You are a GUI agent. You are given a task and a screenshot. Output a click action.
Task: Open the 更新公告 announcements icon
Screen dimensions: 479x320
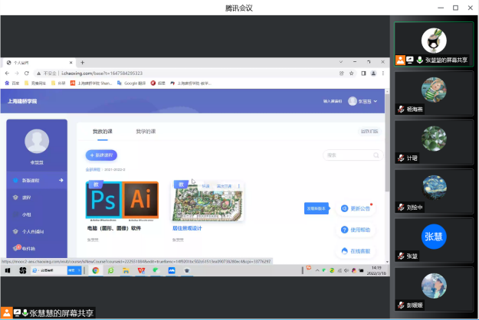click(x=343, y=208)
